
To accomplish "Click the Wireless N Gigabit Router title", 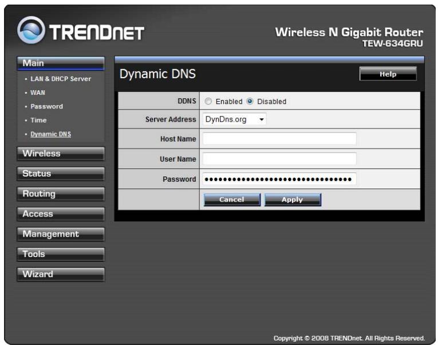I will [x=349, y=32].
